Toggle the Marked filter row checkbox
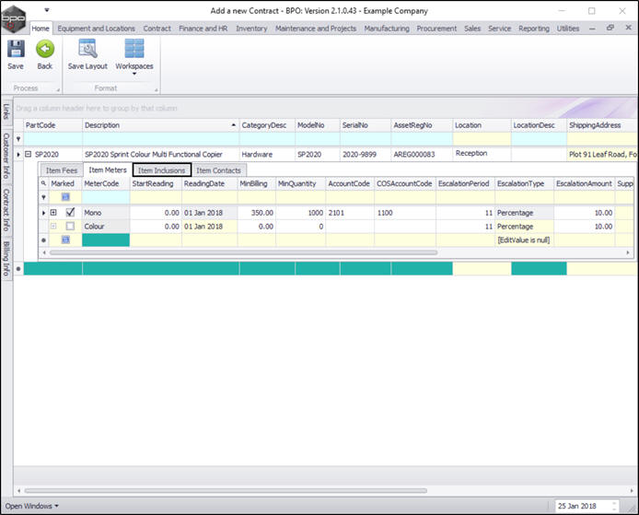 click(x=65, y=197)
